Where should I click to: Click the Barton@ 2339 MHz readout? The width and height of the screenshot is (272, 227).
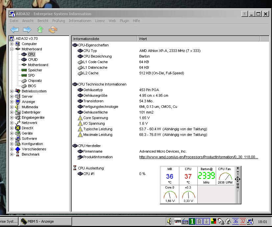click(x=207, y=176)
